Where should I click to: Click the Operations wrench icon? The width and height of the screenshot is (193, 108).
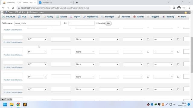(x=84, y=17)
